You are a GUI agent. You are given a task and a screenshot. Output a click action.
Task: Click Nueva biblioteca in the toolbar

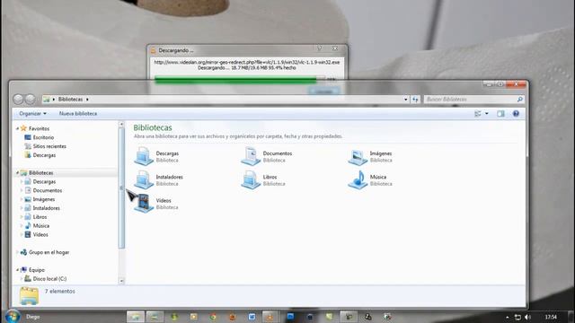tap(78, 114)
